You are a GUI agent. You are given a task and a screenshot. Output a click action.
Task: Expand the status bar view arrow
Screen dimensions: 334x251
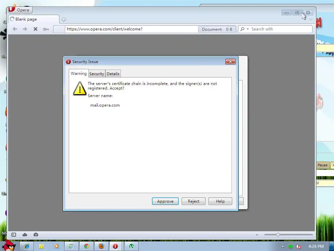[x=257, y=235]
